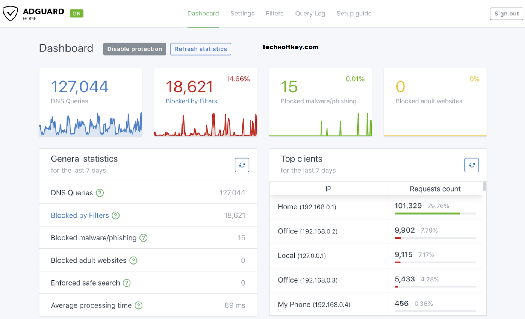Switch to the Query Log tab
The width and height of the screenshot is (525, 319).
pyautogui.click(x=310, y=14)
